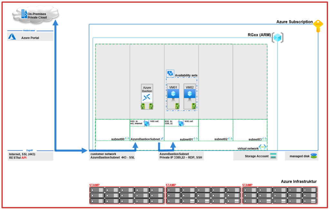Select the yellow Azure Subscription key icon
Screen dimensions: 330x209
tap(318, 26)
